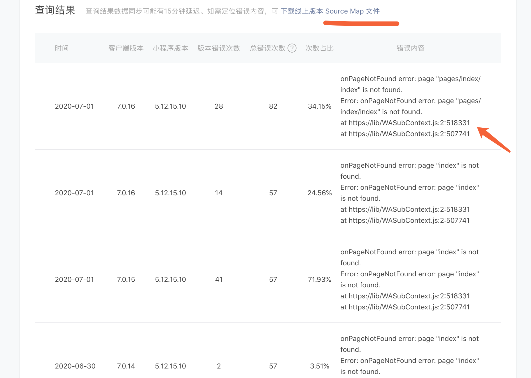The width and height of the screenshot is (531, 378).
Task: Open 下载线上版本 Source Map 文件 link
Action: 330,11
